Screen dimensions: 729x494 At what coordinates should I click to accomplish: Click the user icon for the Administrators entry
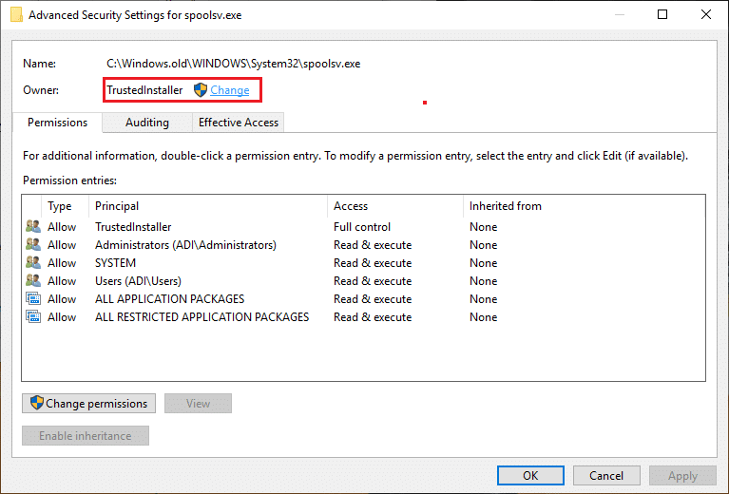[33, 245]
